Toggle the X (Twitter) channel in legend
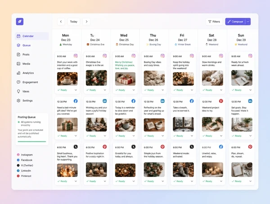 (25, 165)
